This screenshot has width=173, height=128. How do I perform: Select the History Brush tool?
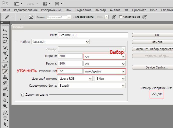point(5,83)
